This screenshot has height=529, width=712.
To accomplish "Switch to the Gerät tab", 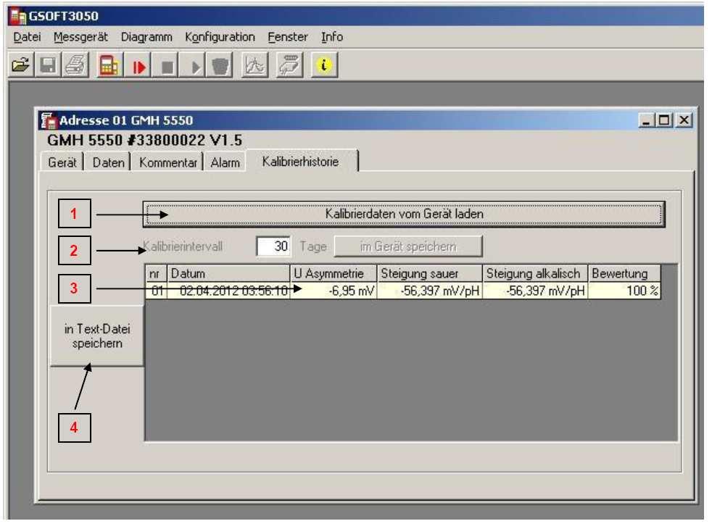I will [62, 162].
